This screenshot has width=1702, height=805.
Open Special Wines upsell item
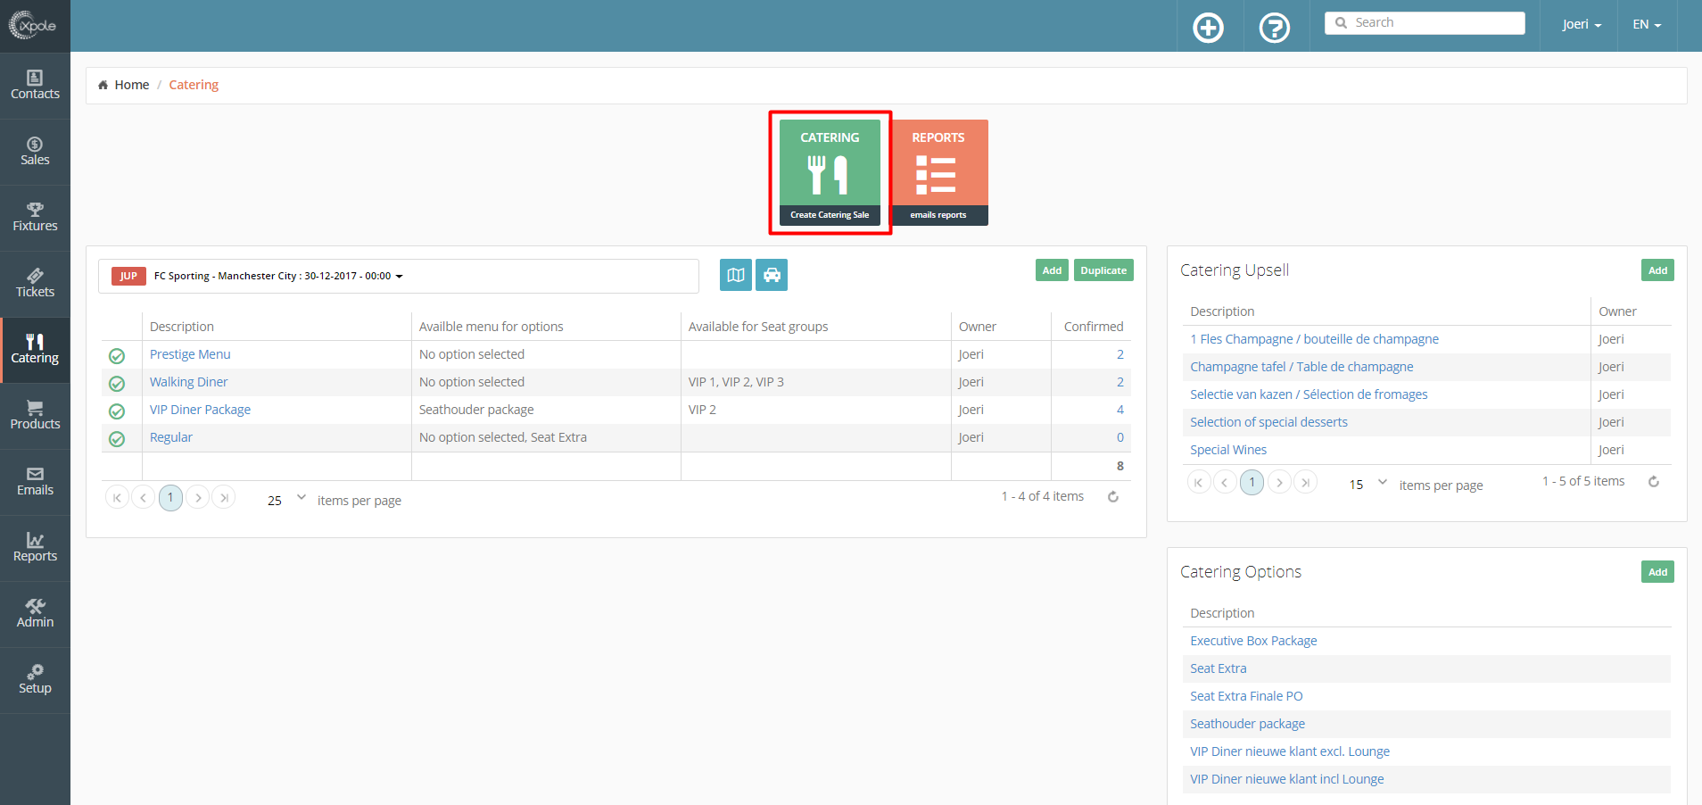click(x=1228, y=450)
